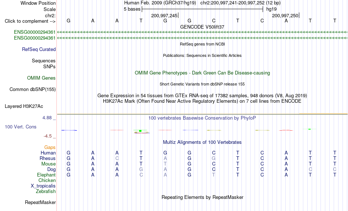The image size is (348, 211).
Task: Open the 'GENCODE V50lift37' track title
Action: point(202,27)
